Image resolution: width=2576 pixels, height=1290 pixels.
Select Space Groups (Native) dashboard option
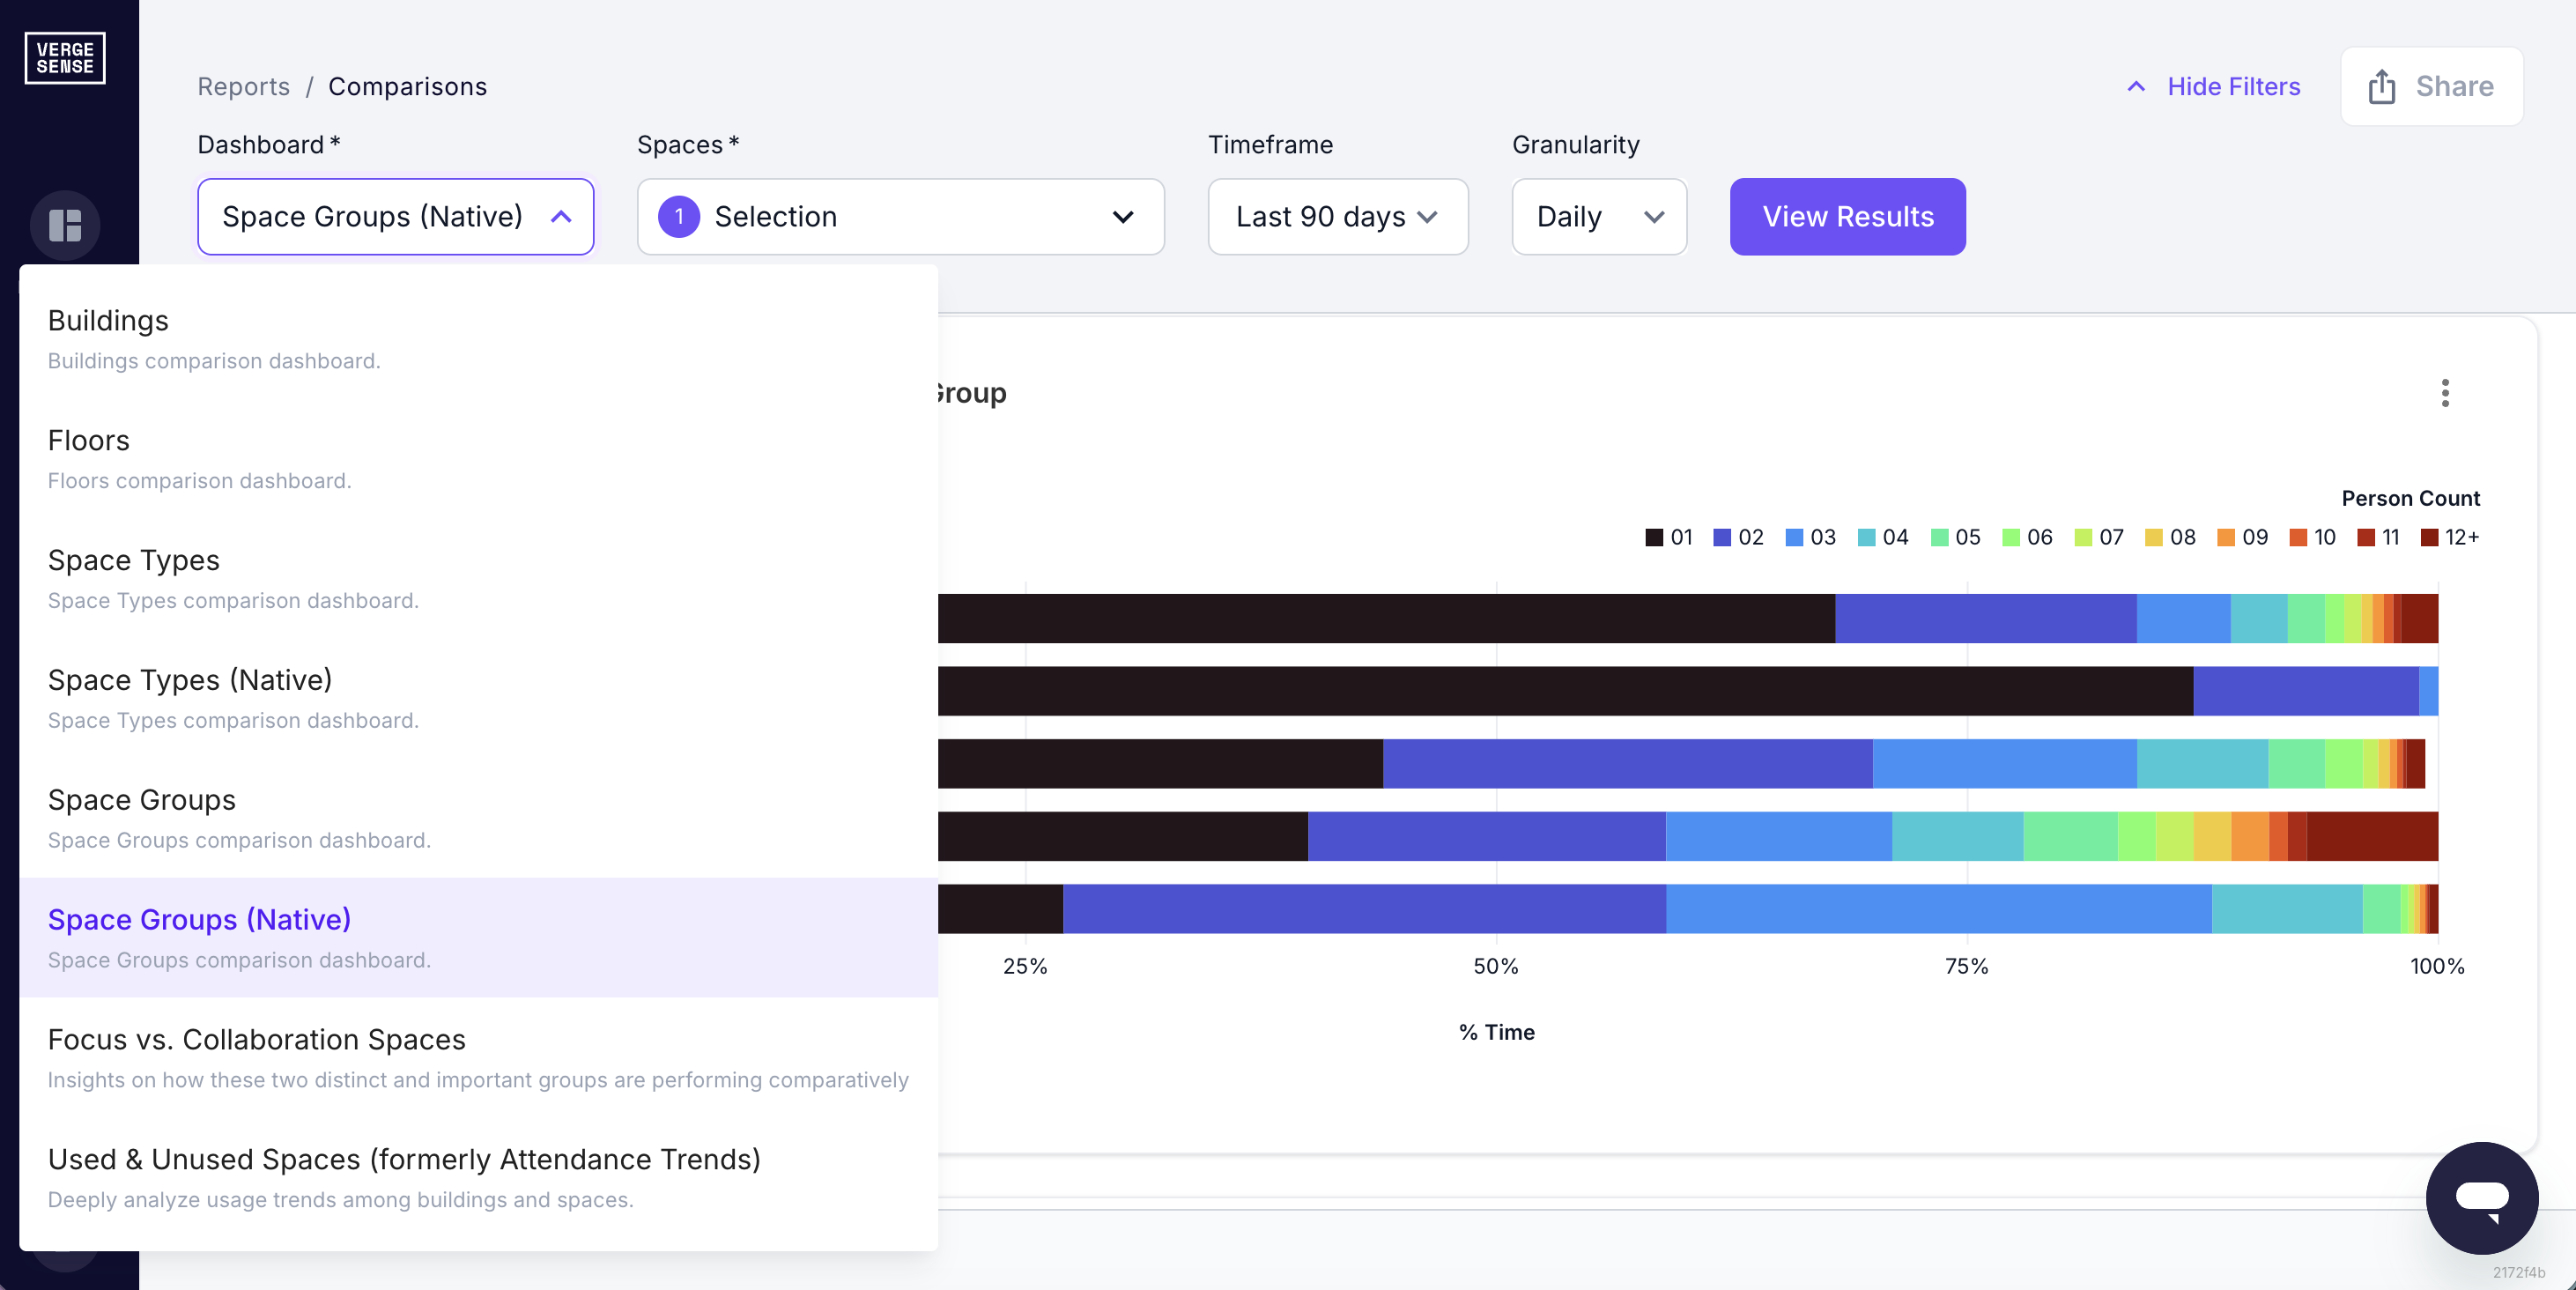point(479,938)
